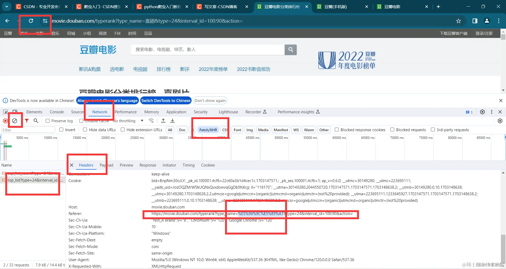This screenshot has height=269, width=506.
Task: Check Blocked response cookies
Action: click(x=337, y=130)
